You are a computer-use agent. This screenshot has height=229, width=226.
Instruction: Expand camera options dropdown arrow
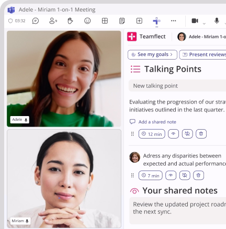(204, 24)
